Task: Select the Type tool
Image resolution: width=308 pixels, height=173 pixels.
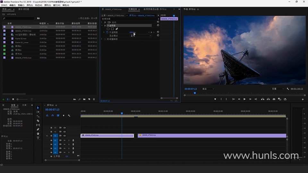Action: pyautogui.click(x=38, y=138)
